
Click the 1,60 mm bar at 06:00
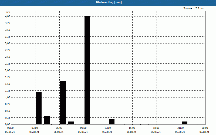click(x=63, y=103)
